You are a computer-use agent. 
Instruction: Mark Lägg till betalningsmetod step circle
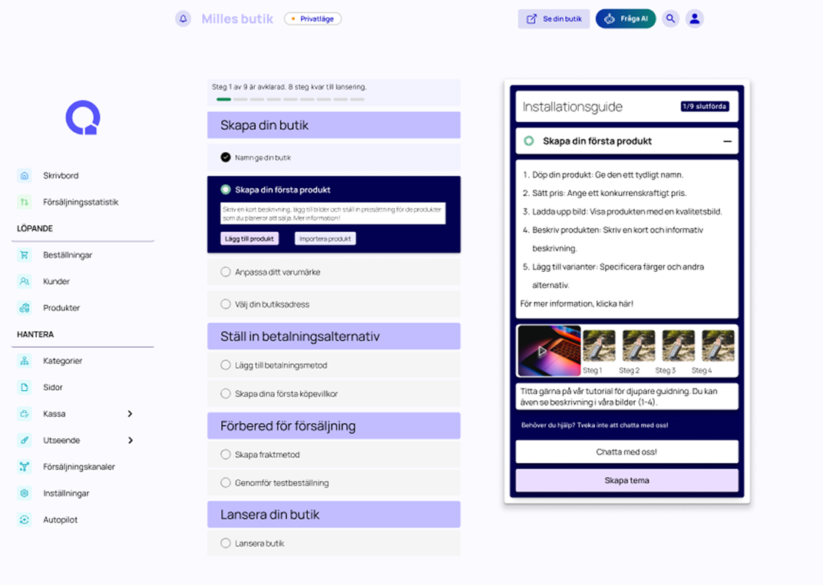(226, 366)
